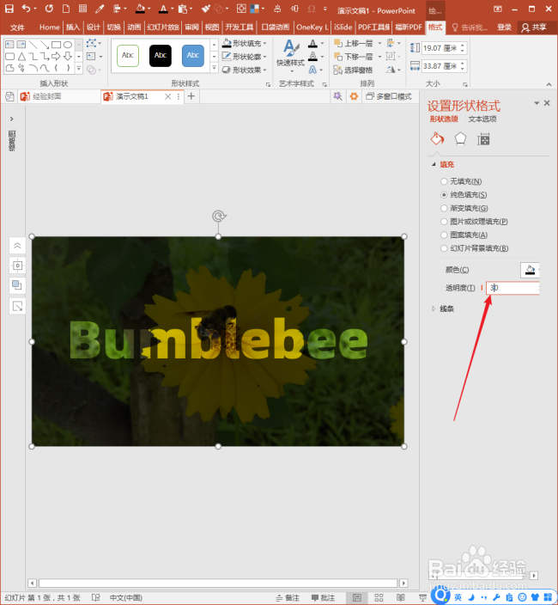The image size is (558, 605).
Task: Click the 批注 (Comments) button in status bar
Action: pyautogui.click(x=324, y=597)
